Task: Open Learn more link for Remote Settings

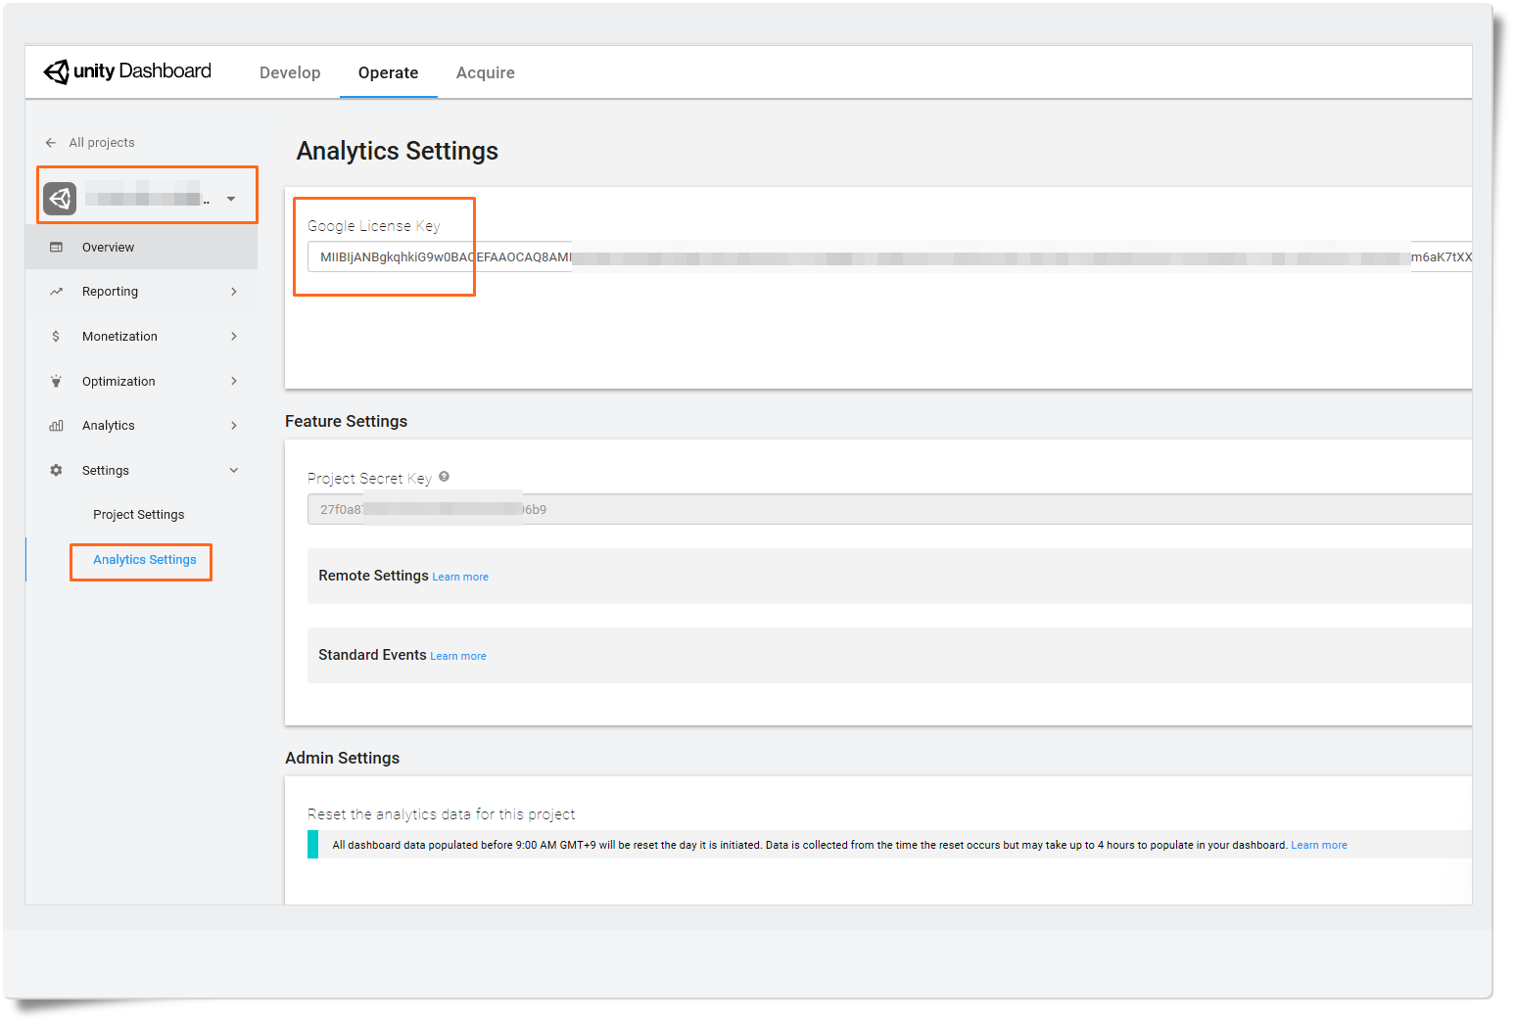Action: (x=460, y=578)
